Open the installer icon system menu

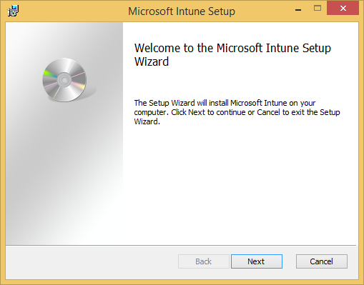pos(13,11)
